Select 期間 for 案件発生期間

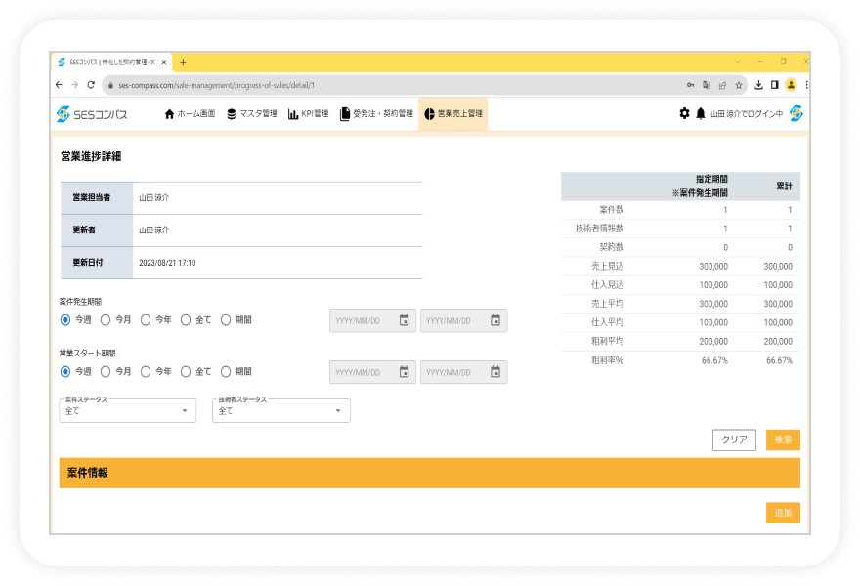tap(226, 320)
